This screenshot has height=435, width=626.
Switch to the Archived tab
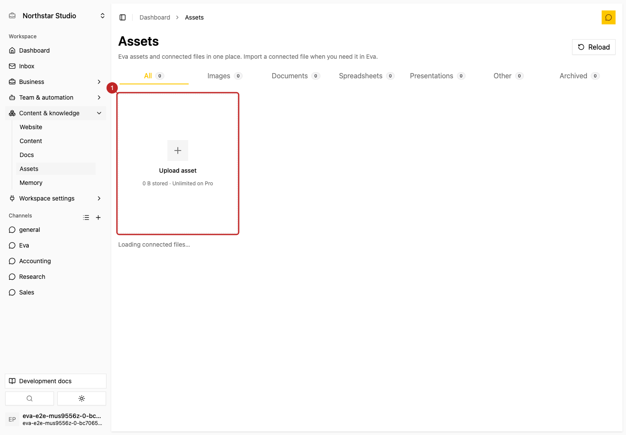coord(579,76)
